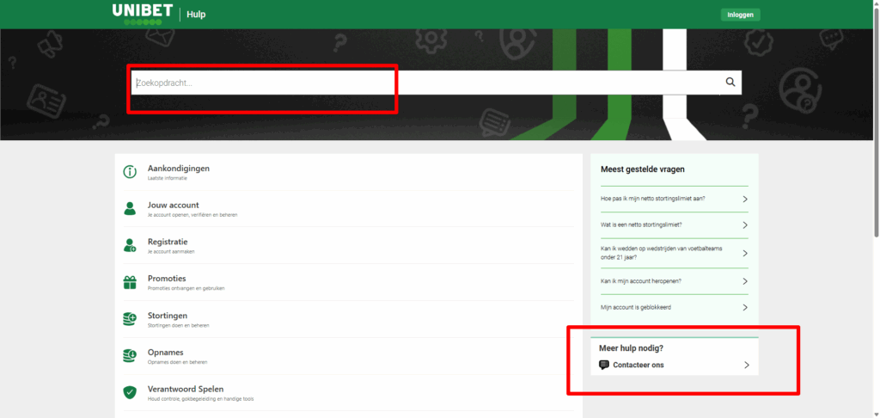
Task: Click chevron beside 'Kan ik mijn account heropenen?'
Action: click(x=745, y=281)
